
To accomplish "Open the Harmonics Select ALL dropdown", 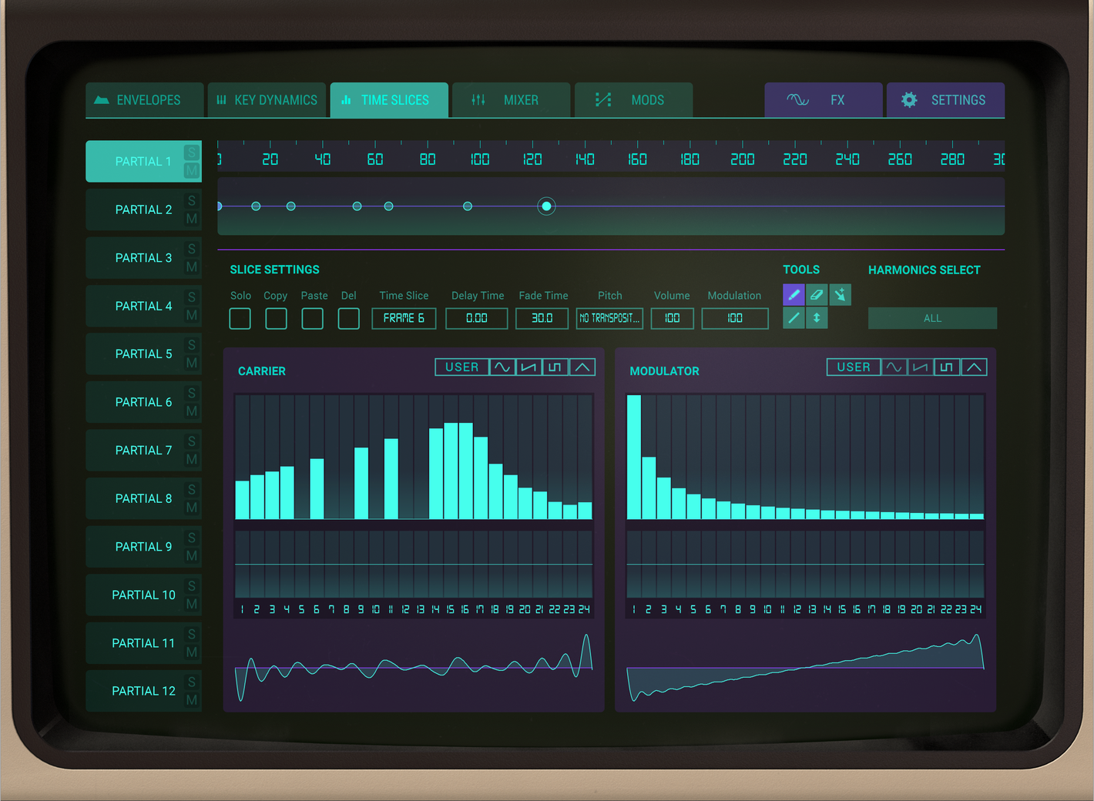I will 931,317.
